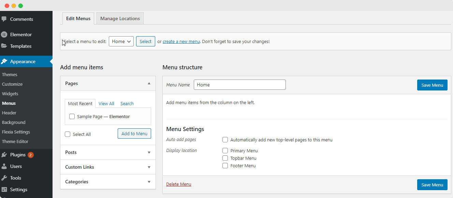The height and width of the screenshot is (198, 453).
Task: Click the Elementor logo icon in sidebar
Action: (4, 34)
